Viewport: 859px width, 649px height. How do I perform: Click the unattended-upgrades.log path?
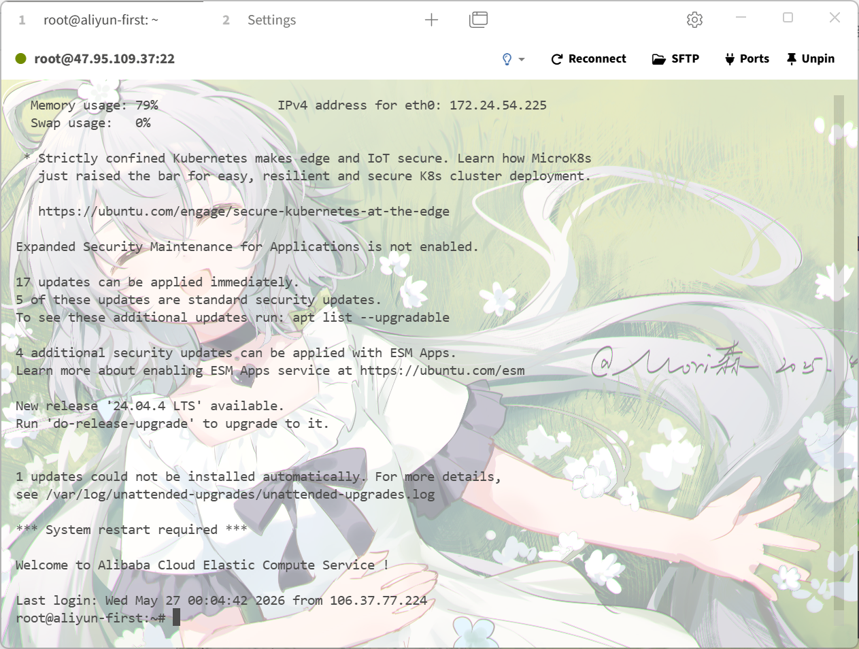(x=240, y=494)
